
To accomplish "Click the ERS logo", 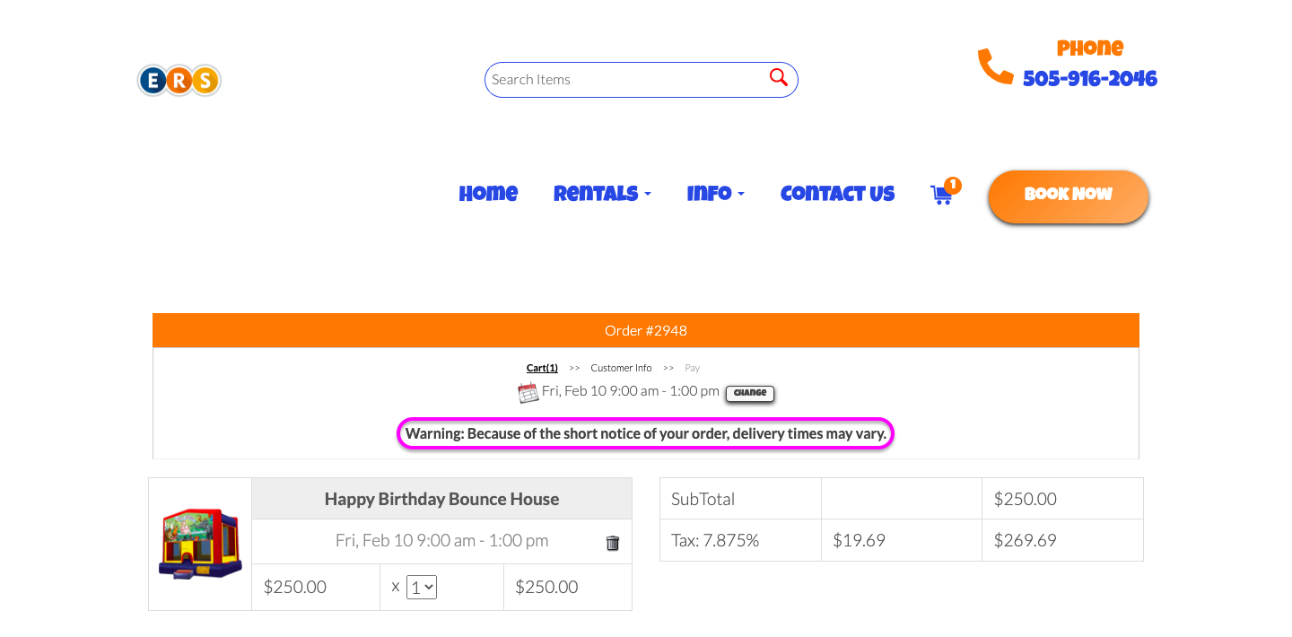I will pos(179,81).
